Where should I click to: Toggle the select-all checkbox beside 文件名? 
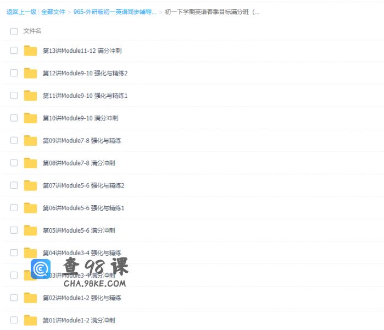[14, 31]
